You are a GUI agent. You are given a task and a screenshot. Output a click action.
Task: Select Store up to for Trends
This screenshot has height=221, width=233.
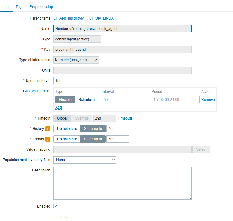93,139
